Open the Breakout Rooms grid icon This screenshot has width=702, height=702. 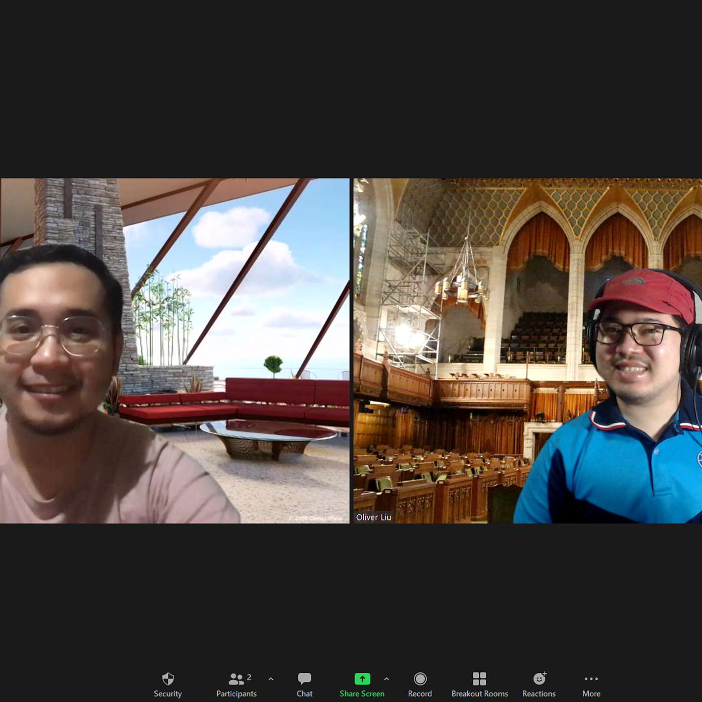(479, 678)
